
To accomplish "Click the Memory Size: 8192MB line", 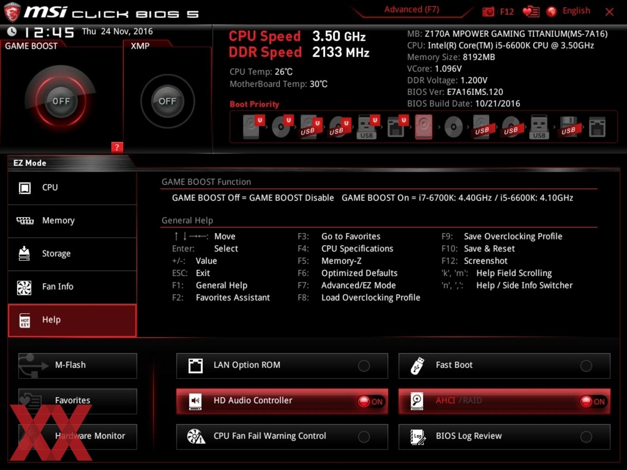I will 451,57.
